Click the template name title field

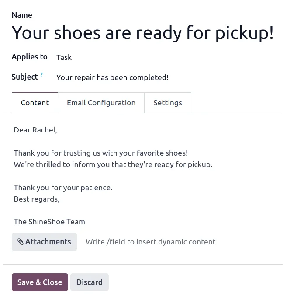point(142,33)
